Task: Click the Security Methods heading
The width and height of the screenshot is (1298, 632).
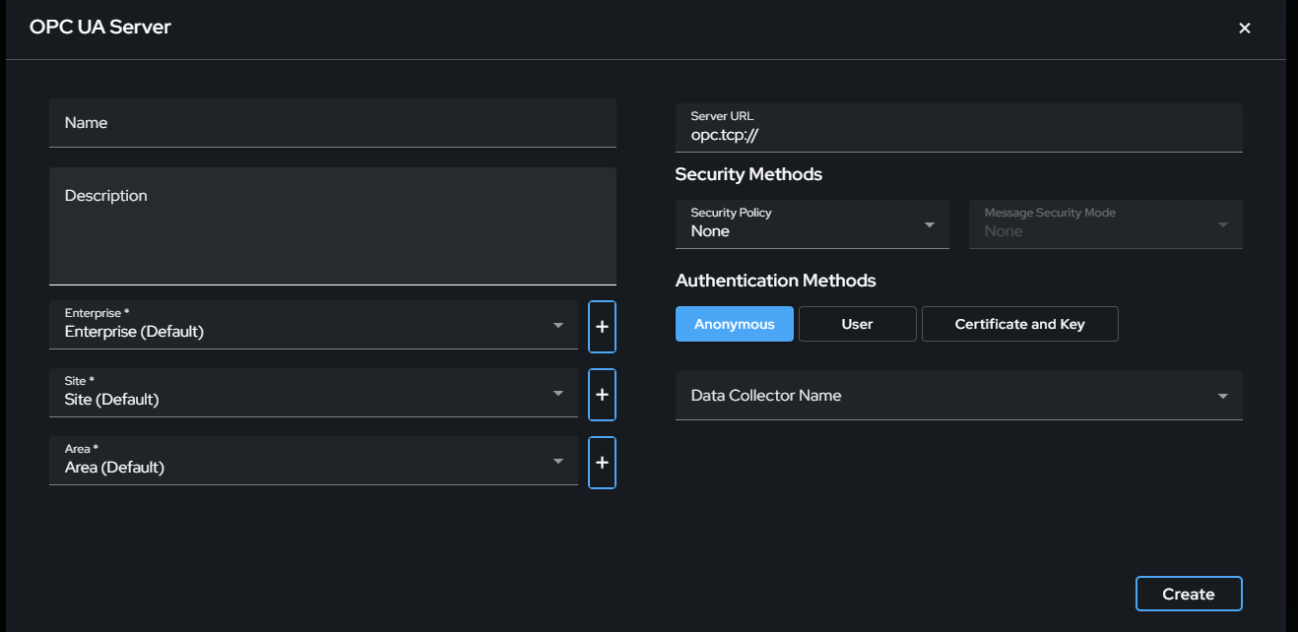Action: click(748, 174)
